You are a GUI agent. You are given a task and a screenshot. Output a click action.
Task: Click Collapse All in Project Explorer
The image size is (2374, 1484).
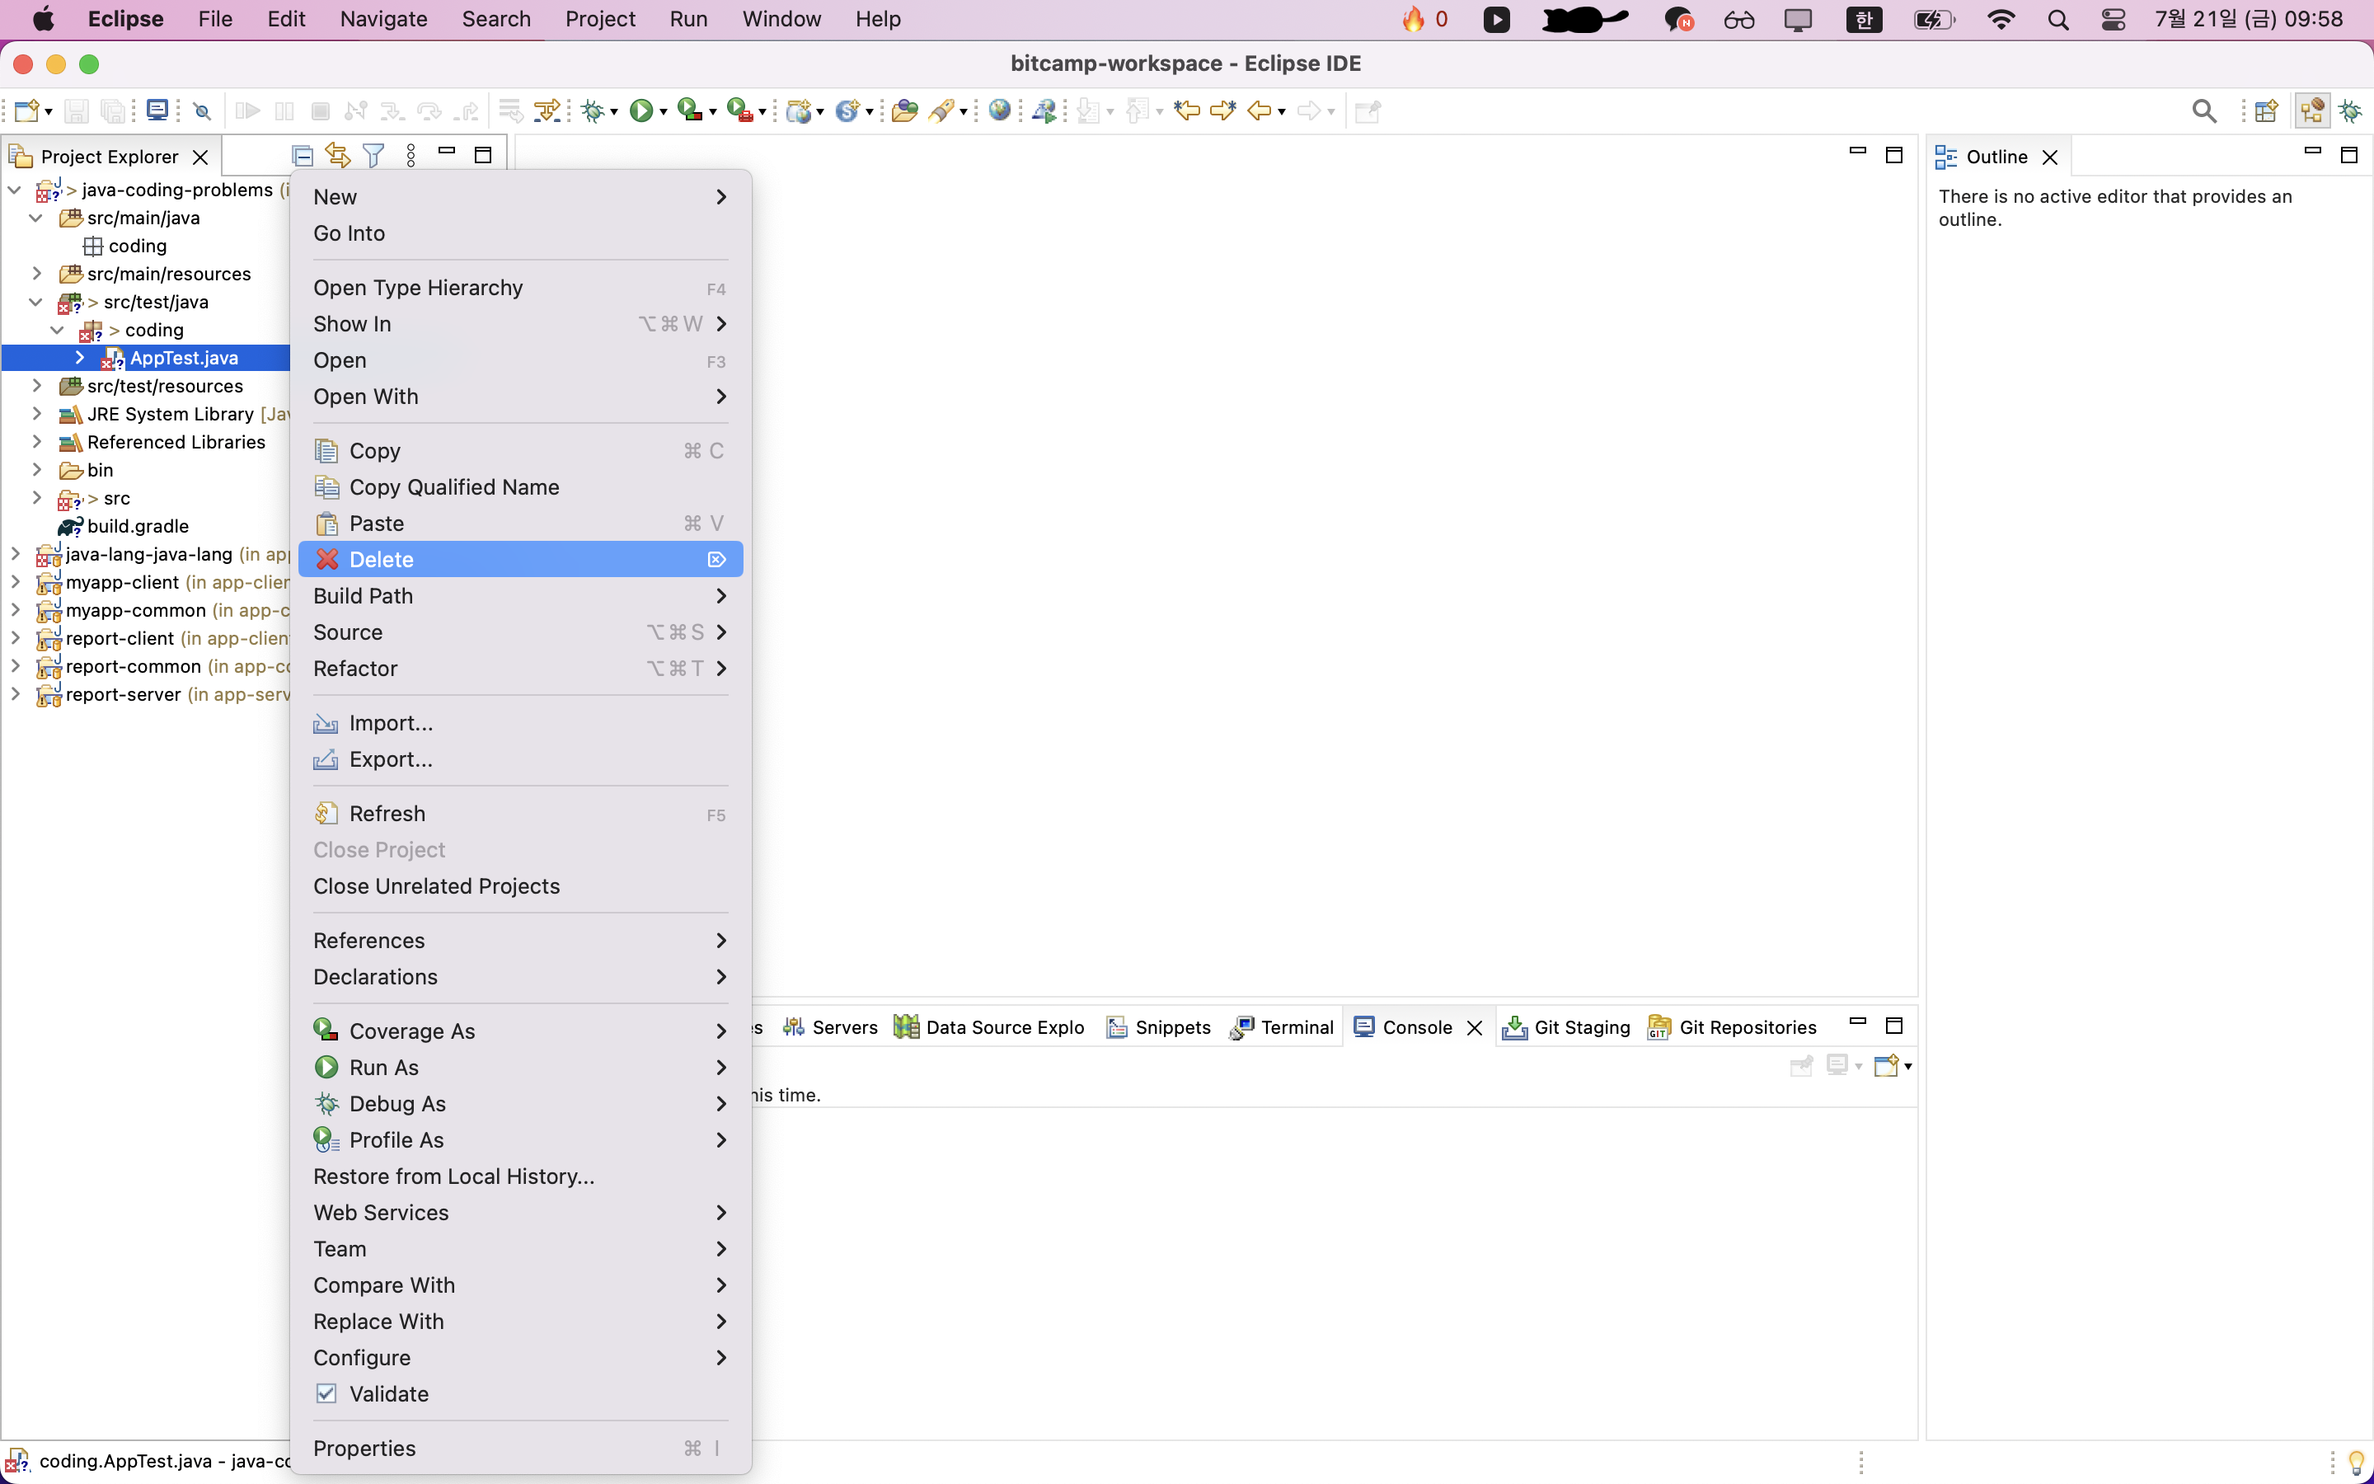[x=303, y=155]
